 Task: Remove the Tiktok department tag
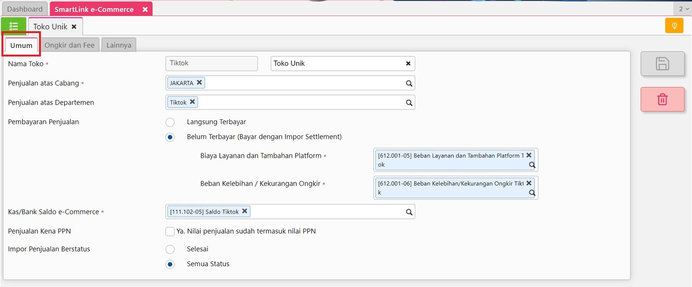click(x=192, y=102)
